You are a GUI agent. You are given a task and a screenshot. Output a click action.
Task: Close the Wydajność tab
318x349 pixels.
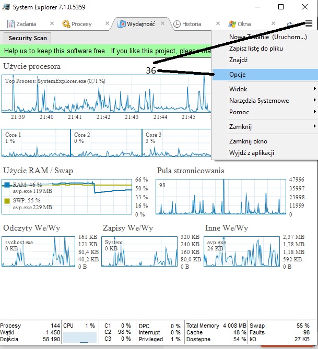[x=163, y=23]
